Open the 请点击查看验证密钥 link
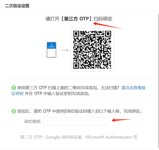The width and height of the screenshot is (159, 150). 133,88
